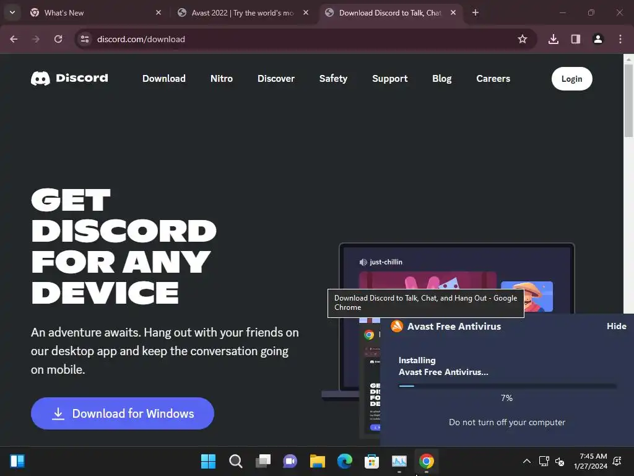Reload the Discord download page
The height and width of the screenshot is (476, 634).
coord(58,39)
